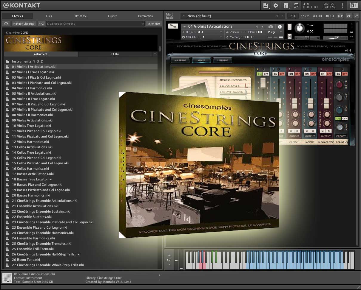Click the minimized view window icon

tap(296, 5)
